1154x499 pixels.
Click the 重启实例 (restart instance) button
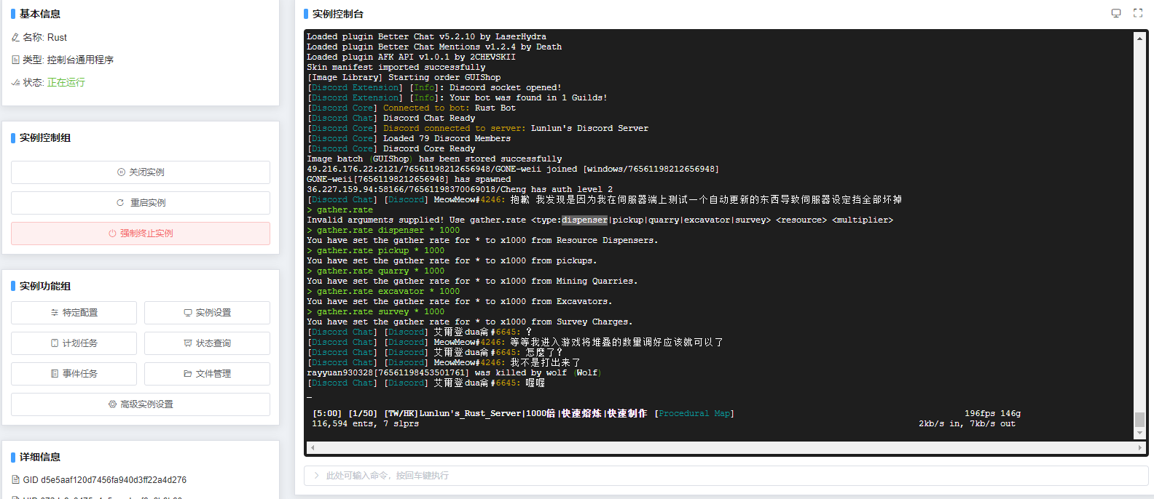pos(141,203)
